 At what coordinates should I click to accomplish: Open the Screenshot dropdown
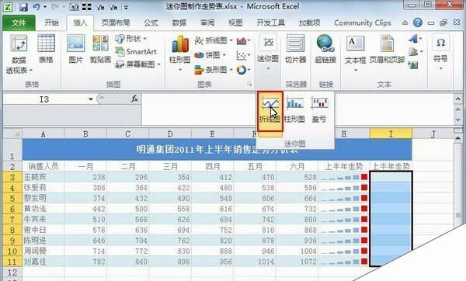point(138,64)
